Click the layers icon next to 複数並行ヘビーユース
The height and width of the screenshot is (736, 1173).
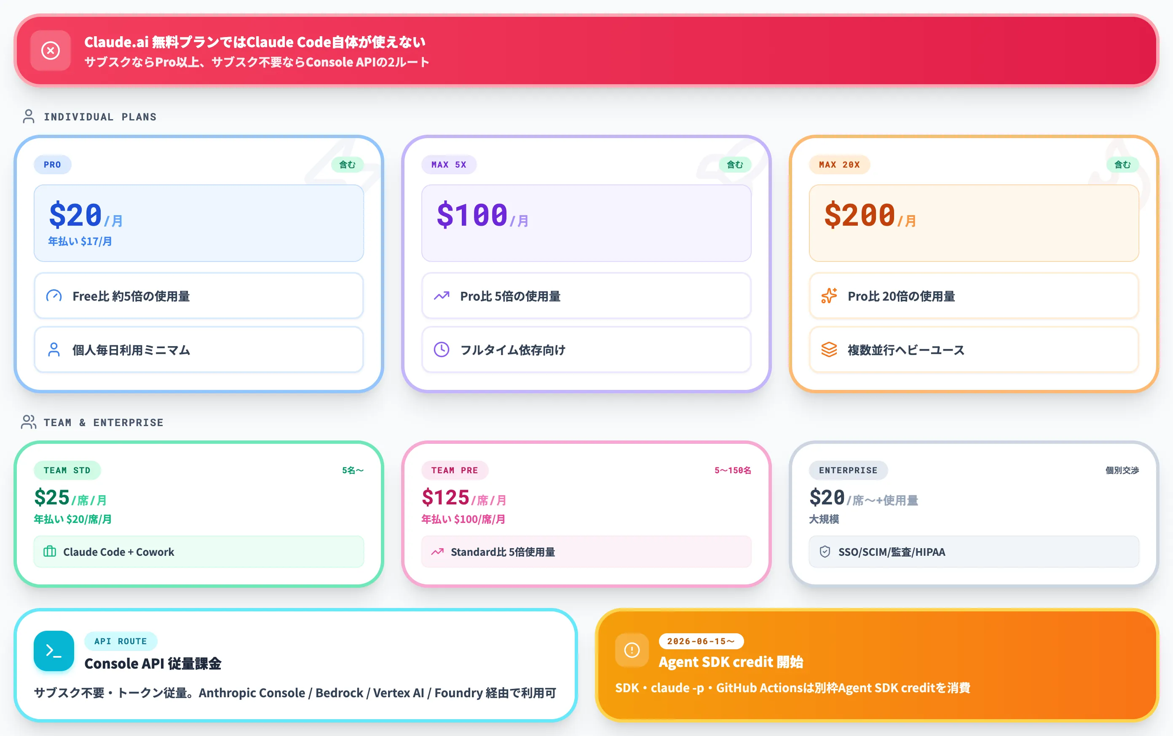829,349
